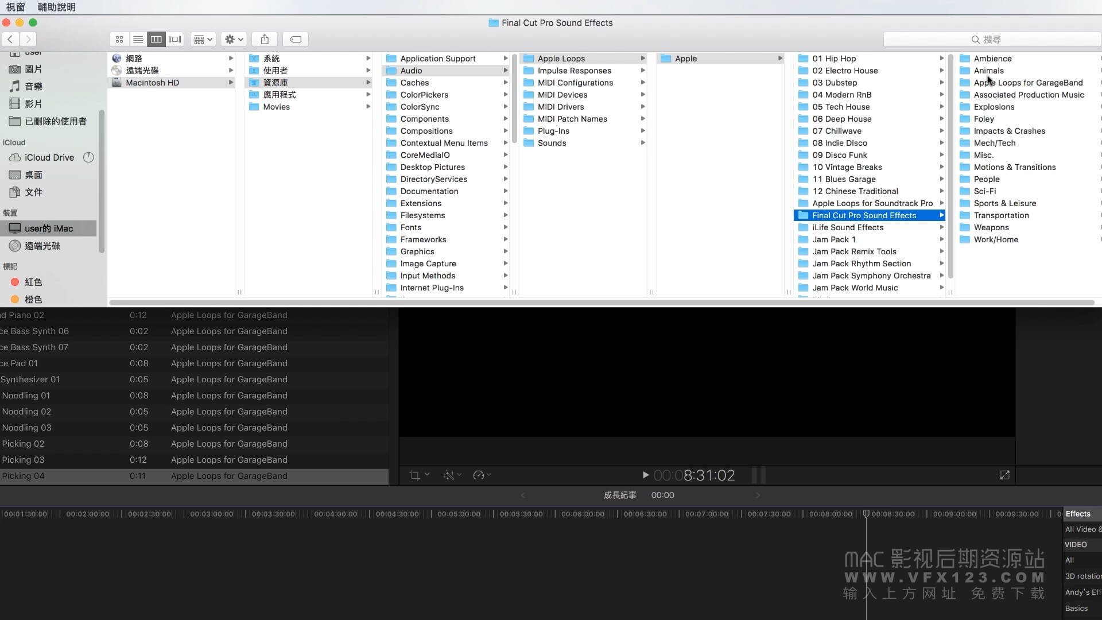Screen dimensions: 1102x620
Task: Select user的 iMac in the sidebar
Action: pos(49,228)
